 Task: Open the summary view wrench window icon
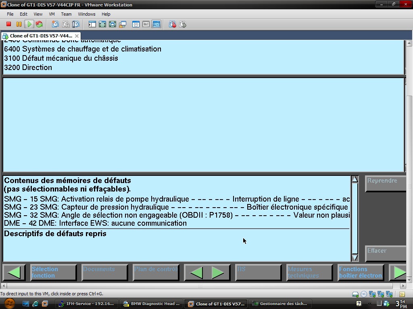(136, 24)
